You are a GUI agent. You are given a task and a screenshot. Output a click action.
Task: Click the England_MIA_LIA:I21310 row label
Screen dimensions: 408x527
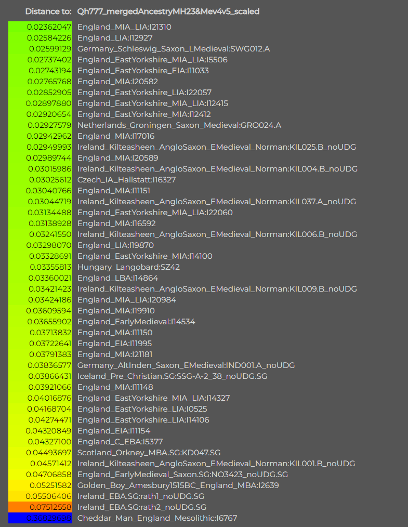coord(124,27)
